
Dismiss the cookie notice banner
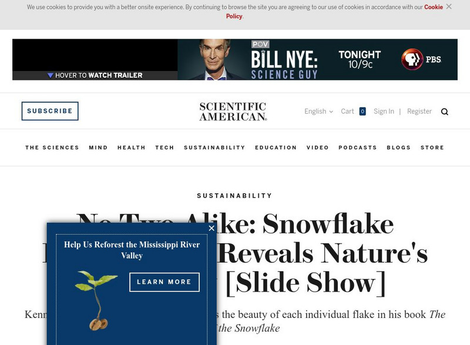click(x=449, y=6)
